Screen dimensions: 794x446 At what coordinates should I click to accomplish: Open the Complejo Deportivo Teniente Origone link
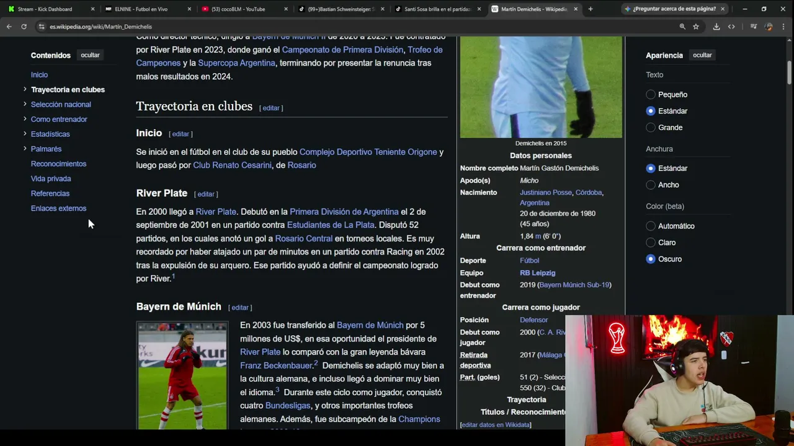pyautogui.click(x=368, y=152)
